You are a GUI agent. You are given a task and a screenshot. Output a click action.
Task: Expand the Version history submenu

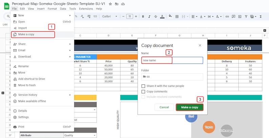42,95
